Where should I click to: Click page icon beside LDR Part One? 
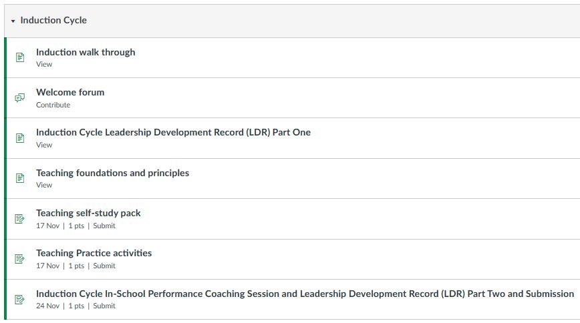[x=20, y=138]
